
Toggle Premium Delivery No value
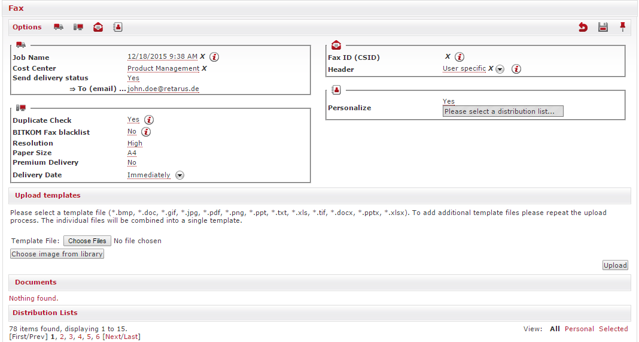pyautogui.click(x=132, y=162)
